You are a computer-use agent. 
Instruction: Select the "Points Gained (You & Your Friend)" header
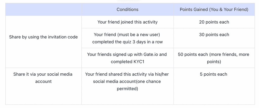214,9
